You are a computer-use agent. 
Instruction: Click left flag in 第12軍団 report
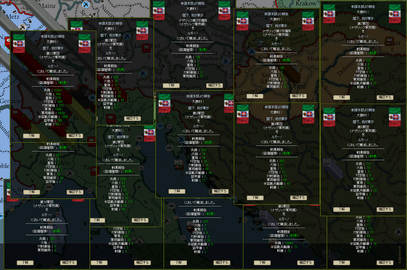pyautogui.click(x=19, y=43)
